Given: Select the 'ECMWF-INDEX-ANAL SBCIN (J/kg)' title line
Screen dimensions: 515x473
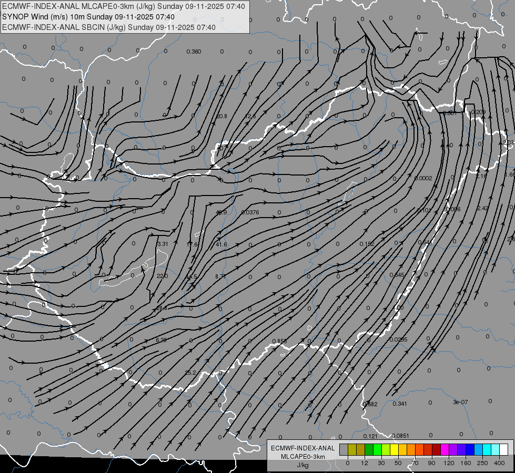Looking at the screenshot, I should click(109, 27).
